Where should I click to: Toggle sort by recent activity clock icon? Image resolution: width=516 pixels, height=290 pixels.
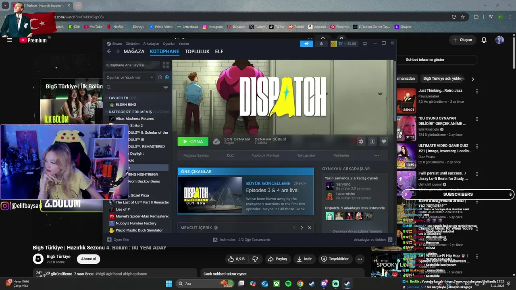coord(160,77)
